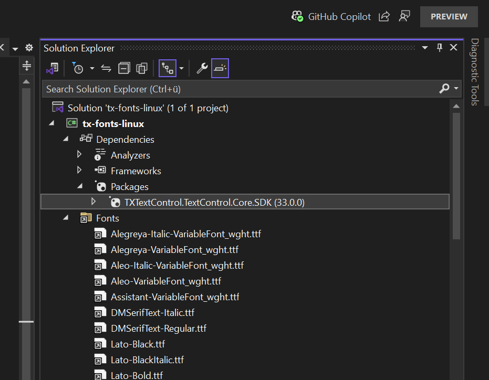The image size is (489, 380).
Task: Open the Solution Explorer search options dropdown
Action: pos(456,89)
